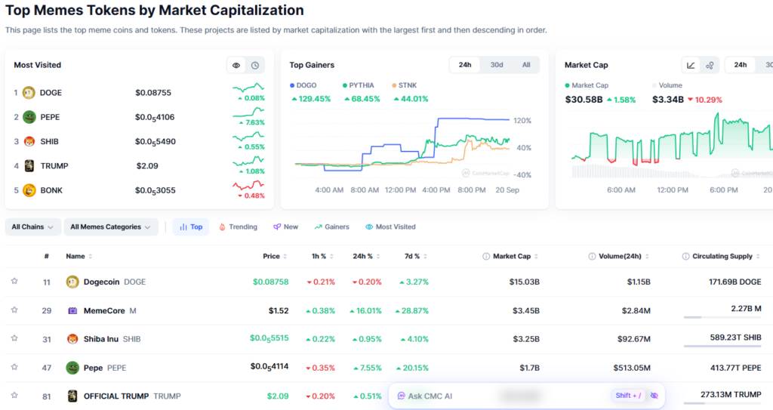773x410 pixels.
Task: Click bubbles icon in Market Cap card
Action: point(710,65)
